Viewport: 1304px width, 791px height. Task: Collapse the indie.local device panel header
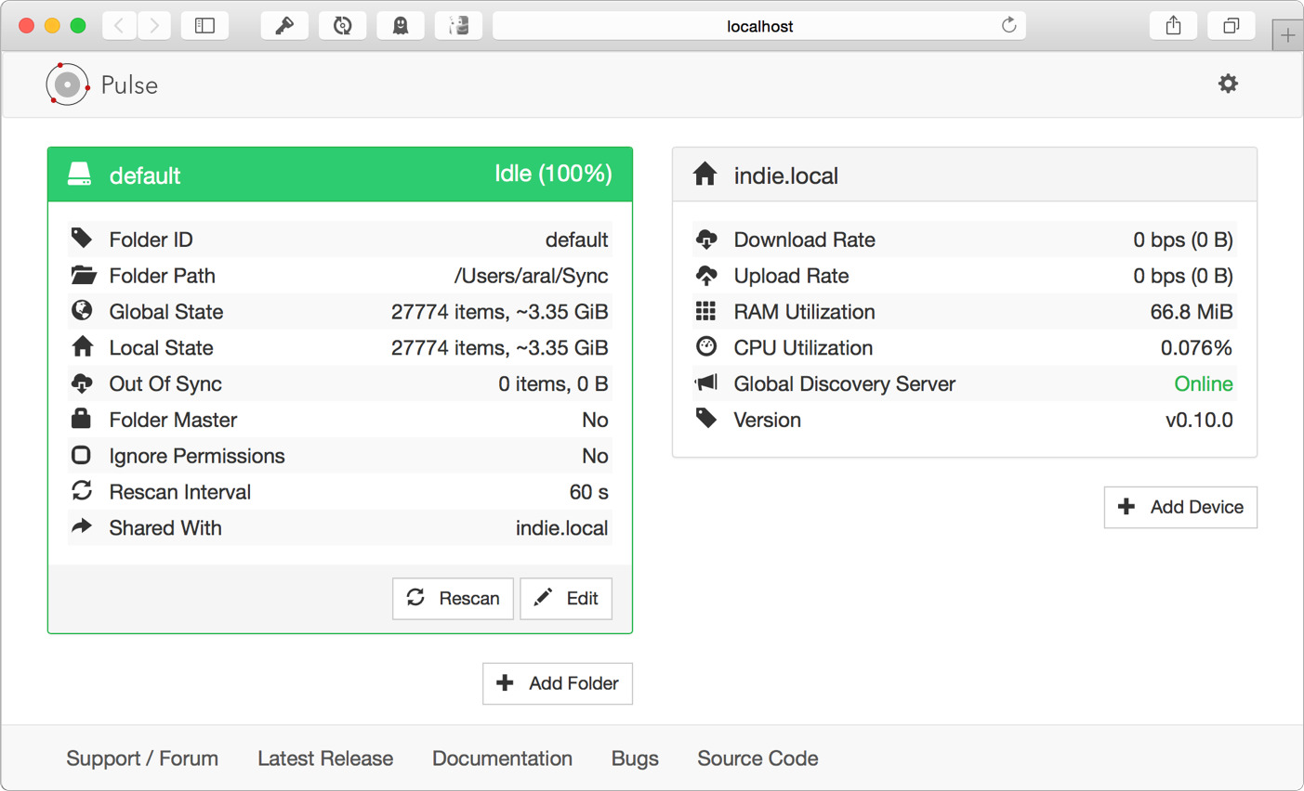tap(964, 175)
